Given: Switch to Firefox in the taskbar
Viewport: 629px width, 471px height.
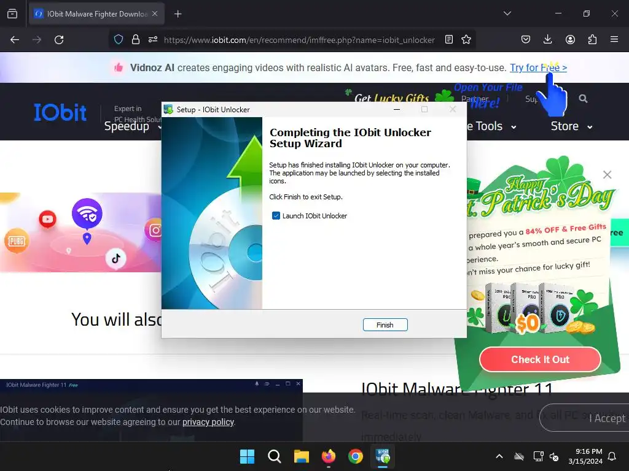Looking at the screenshot, I should coord(329,456).
